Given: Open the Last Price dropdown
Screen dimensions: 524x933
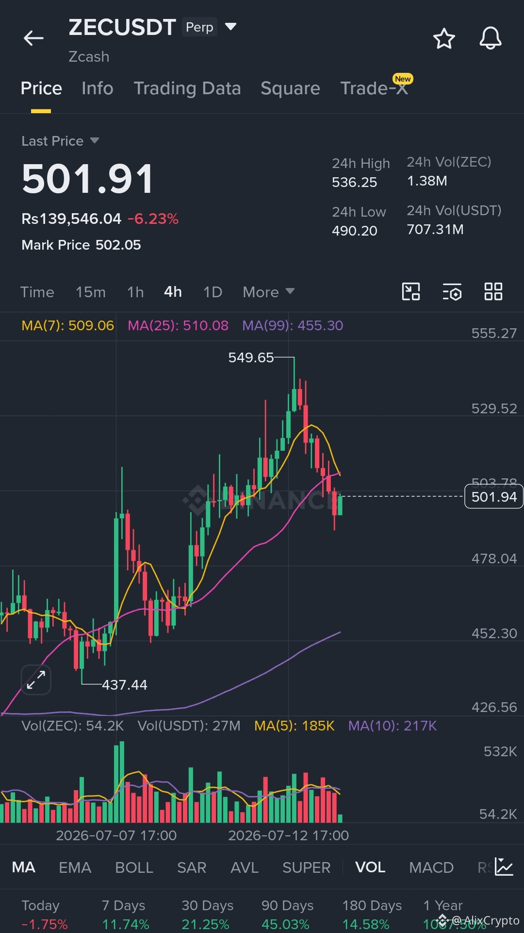Looking at the screenshot, I should 60,141.
